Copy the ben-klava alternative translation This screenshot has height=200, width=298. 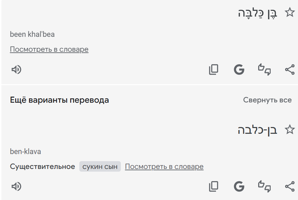click(x=213, y=186)
